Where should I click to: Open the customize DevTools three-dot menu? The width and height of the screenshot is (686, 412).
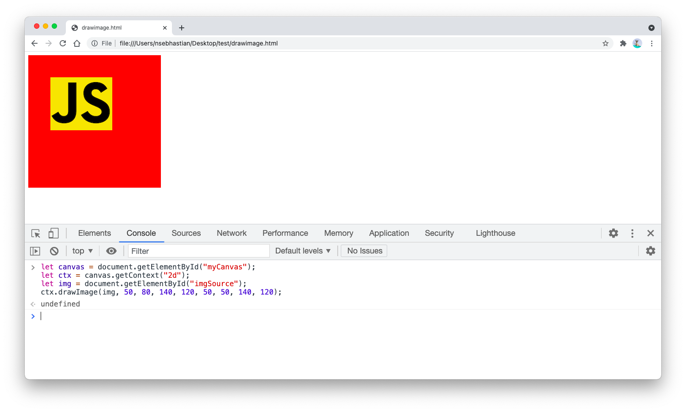[632, 233]
